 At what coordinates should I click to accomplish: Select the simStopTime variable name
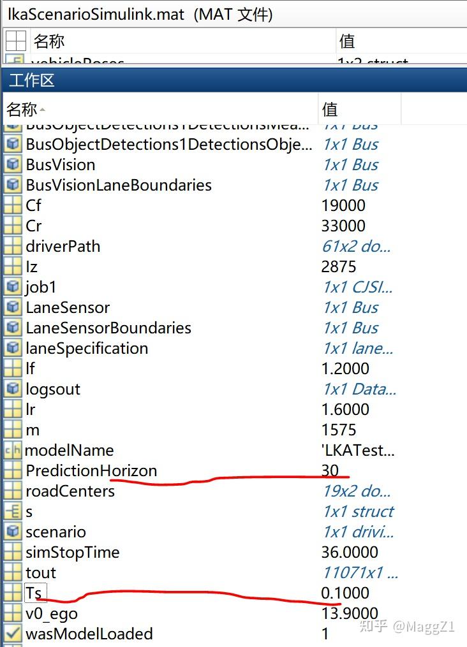pos(73,552)
